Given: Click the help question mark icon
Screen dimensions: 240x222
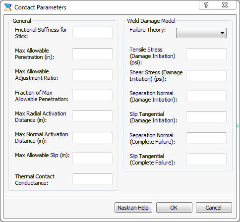Looking at the screenshot, I should [x=206, y=5].
